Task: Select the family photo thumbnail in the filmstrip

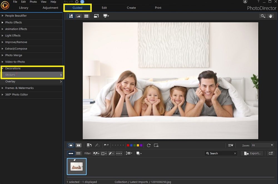Action: click(x=77, y=166)
